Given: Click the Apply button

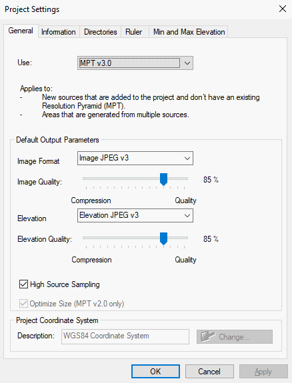Looking at the screenshot, I should [263, 371].
